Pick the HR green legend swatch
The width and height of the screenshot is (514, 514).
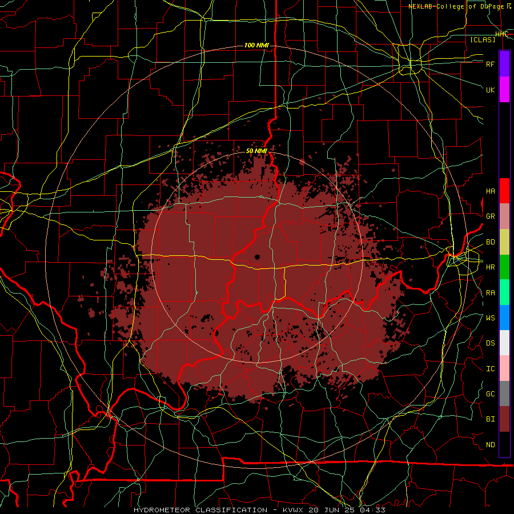click(504, 267)
